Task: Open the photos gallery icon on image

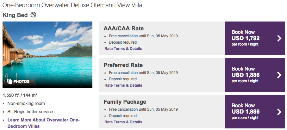Action: [x=9, y=81]
